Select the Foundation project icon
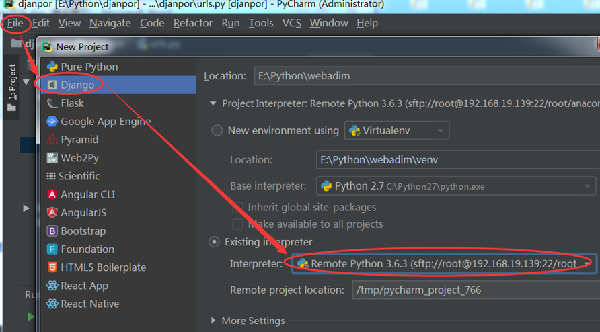Screen dimensions: 600x332 pyautogui.click(x=52, y=249)
